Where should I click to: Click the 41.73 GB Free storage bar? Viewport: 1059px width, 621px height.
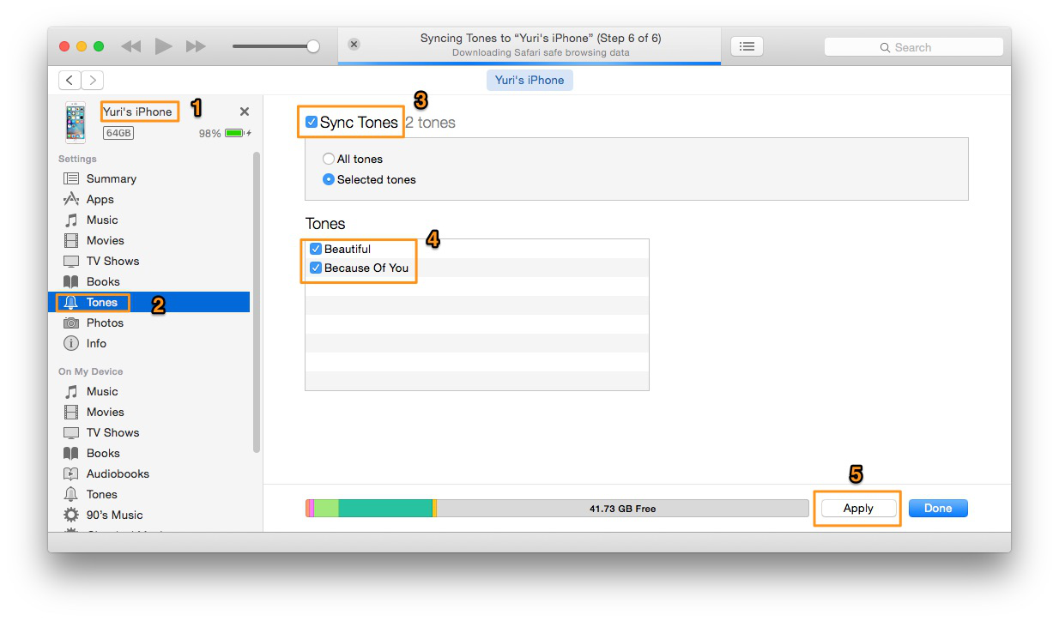[x=622, y=509]
